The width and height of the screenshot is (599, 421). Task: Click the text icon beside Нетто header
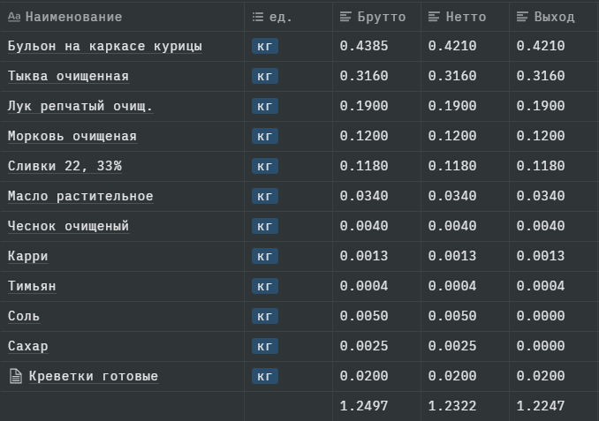pyautogui.click(x=434, y=17)
